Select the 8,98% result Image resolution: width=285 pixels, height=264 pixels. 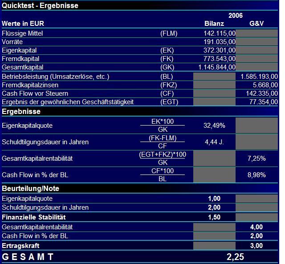tap(256, 175)
